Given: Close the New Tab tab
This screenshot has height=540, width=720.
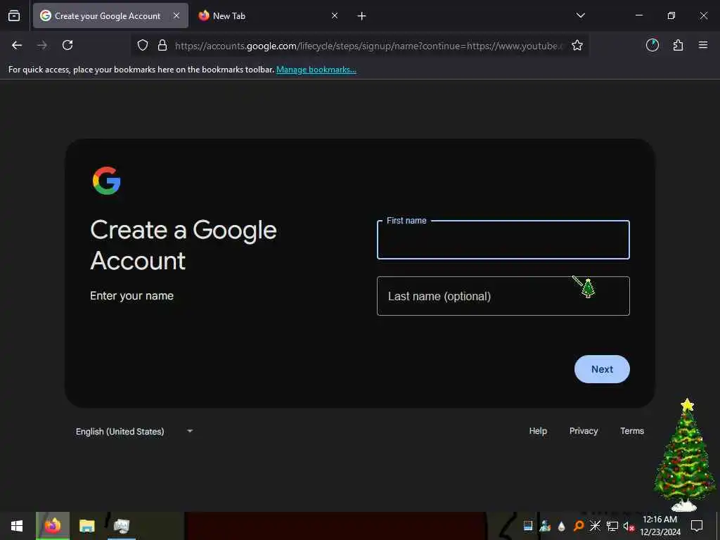Looking at the screenshot, I should click(x=335, y=15).
